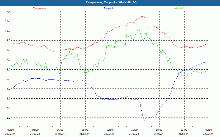This screenshot has width=220, height=137.
Task: Click the 06:00 time axis label
Action: click(60, 130)
